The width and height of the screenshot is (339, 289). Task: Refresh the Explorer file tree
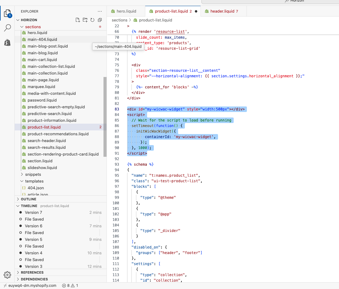click(92, 20)
